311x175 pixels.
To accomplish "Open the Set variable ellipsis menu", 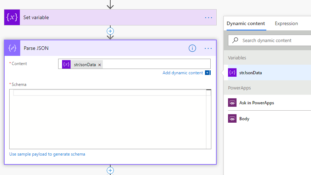I will tap(209, 18).
